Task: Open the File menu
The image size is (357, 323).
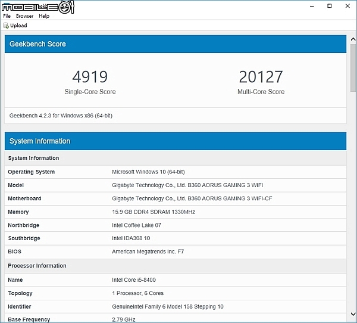Action: [x=7, y=16]
